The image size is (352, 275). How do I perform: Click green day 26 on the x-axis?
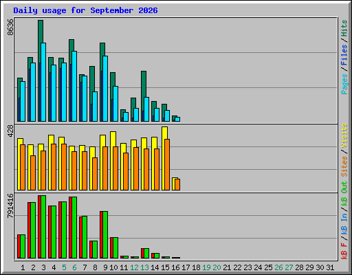pyautogui.click(x=278, y=267)
